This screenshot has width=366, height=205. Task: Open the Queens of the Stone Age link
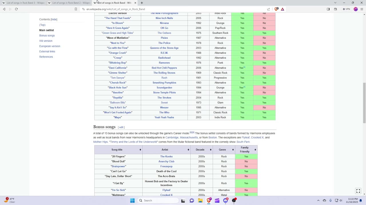pyautogui.click(x=164, y=48)
